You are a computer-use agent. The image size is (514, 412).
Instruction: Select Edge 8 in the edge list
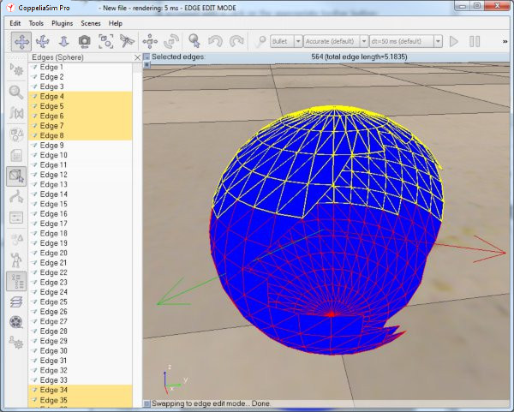pyautogui.click(x=81, y=135)
